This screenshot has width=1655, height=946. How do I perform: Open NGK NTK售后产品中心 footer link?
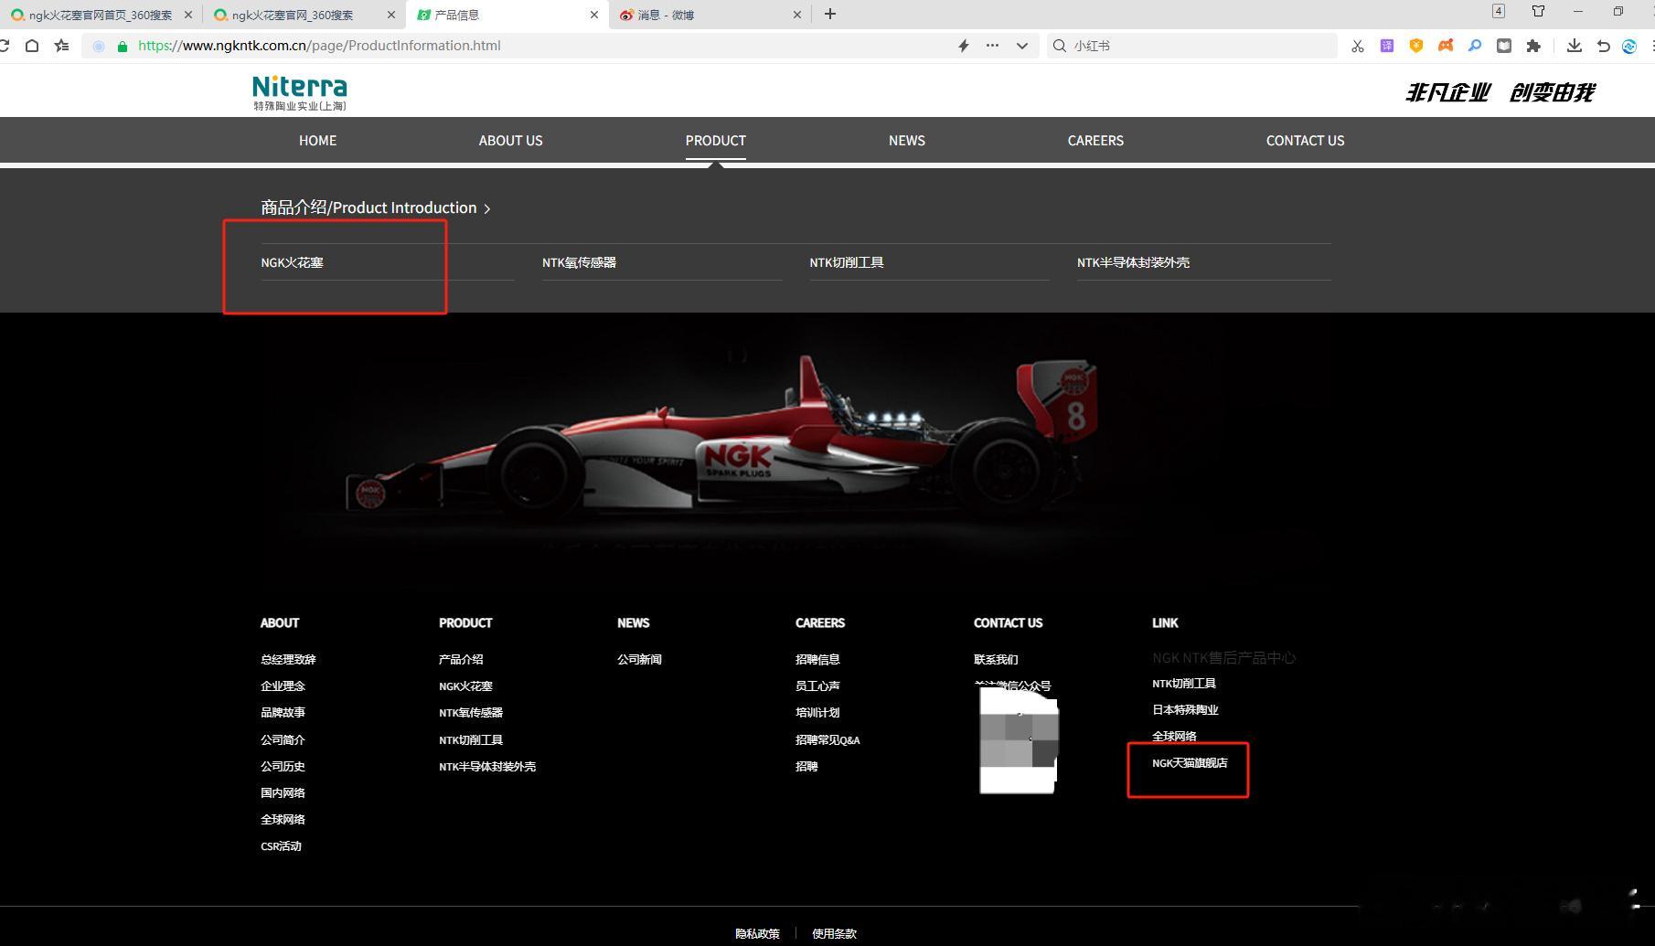tap(1223, 657)
